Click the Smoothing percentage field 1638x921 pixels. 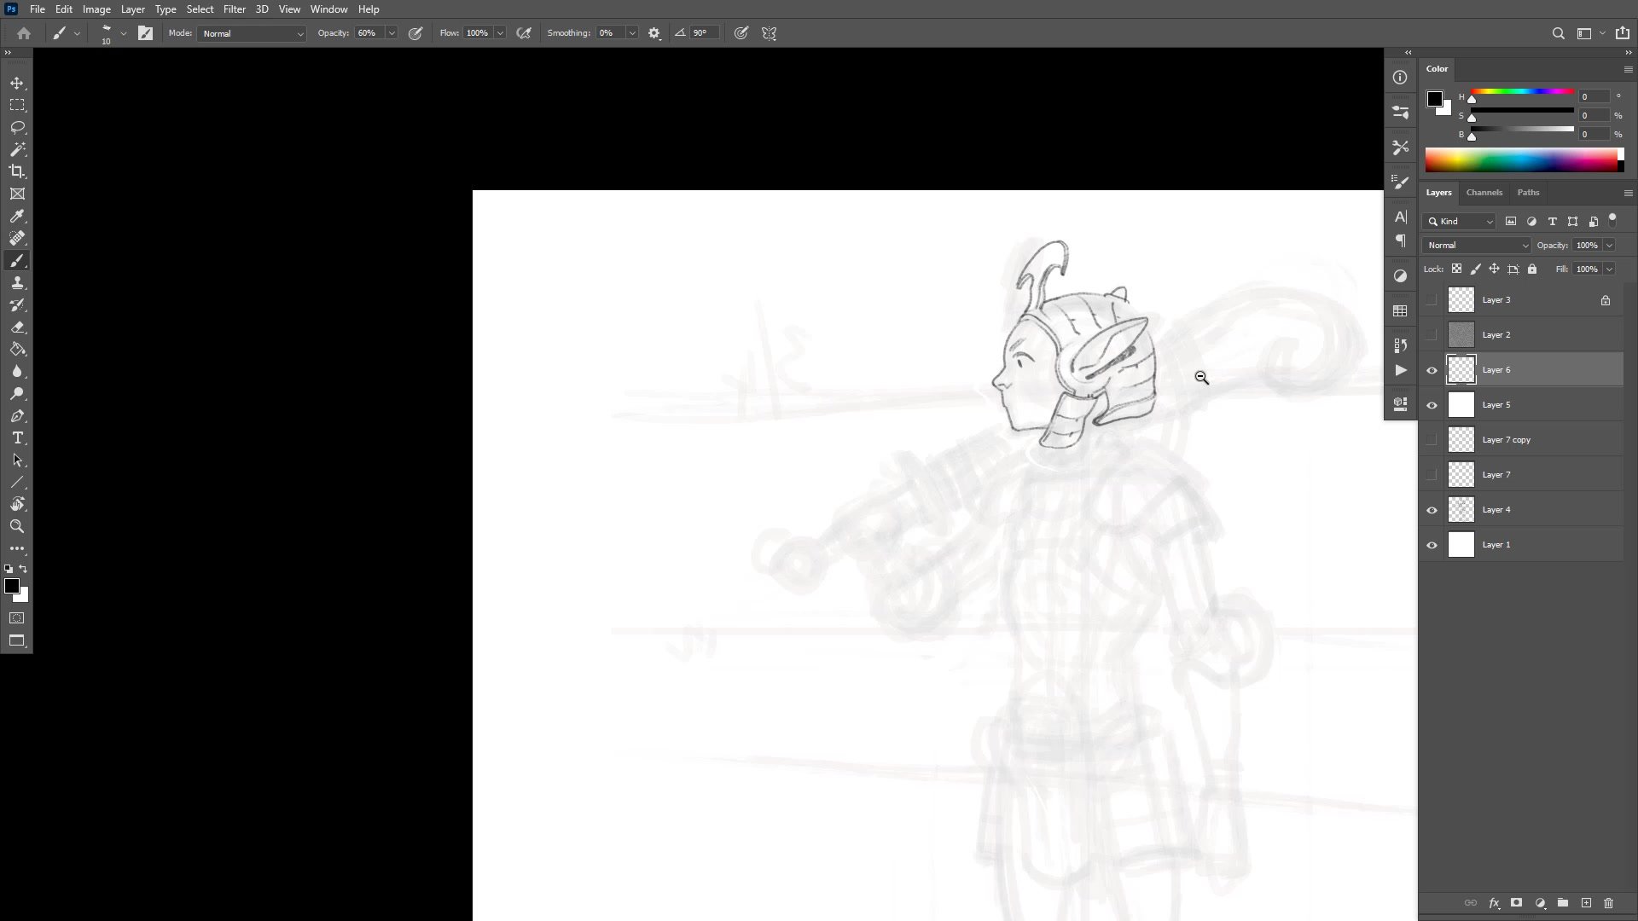click(x=610, y=33)
